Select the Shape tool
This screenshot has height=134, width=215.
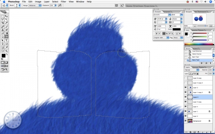[x=6, y=44]
